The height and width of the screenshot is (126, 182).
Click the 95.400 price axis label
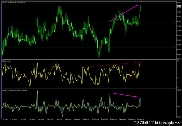coord(179,59)
